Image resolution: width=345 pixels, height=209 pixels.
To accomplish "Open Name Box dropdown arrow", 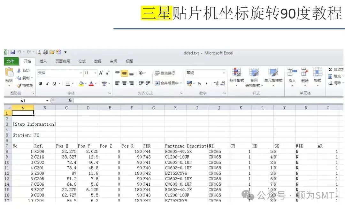I will coord(47,101).
